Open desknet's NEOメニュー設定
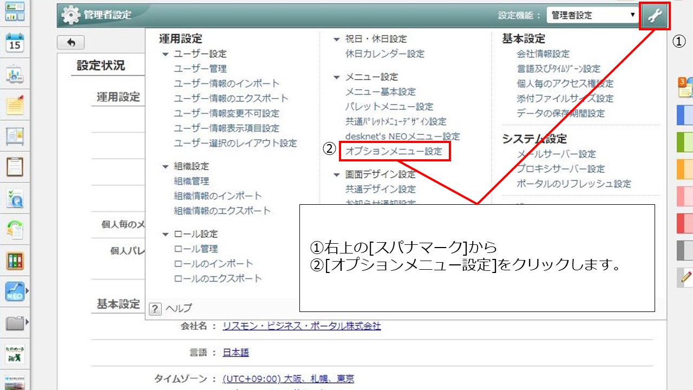 (x=403, y=136)
